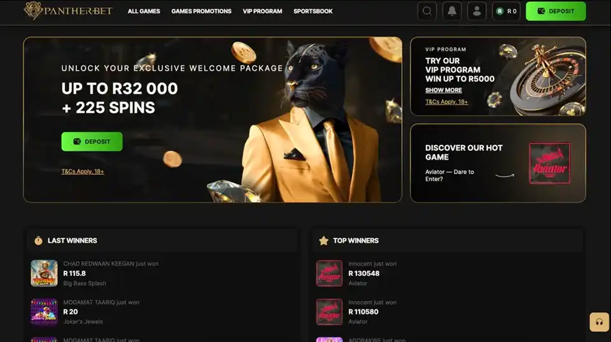611x342 pixels.
Task: Open the Aviator thumbnail for R 130548 win
Action: pos(329,273)
